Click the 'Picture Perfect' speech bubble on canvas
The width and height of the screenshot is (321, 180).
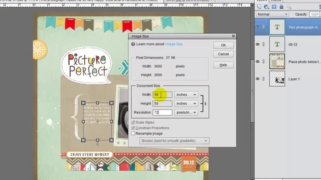[87, 65]
